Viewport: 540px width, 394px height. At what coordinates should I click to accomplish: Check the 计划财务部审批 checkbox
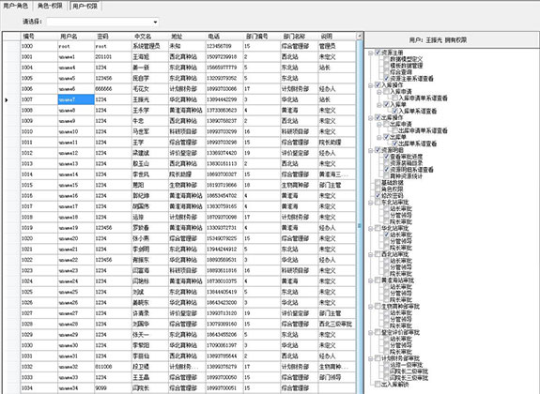point(378,358)
